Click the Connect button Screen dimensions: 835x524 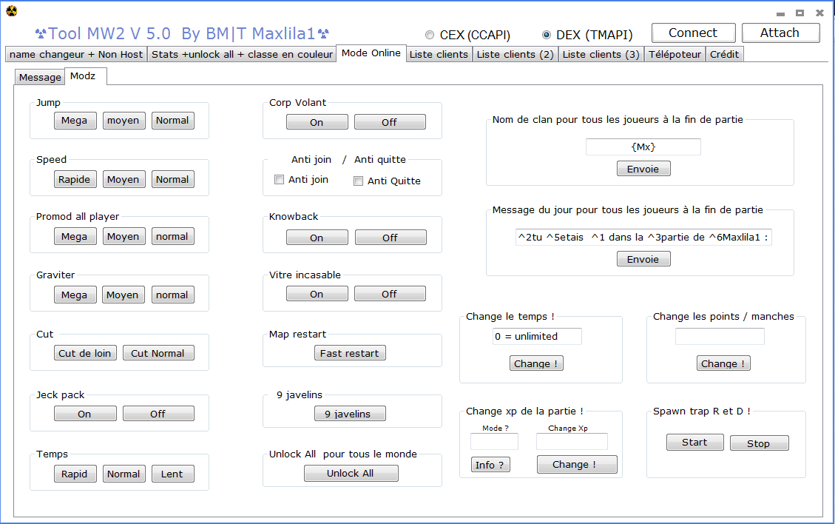[x=693, y=33]
